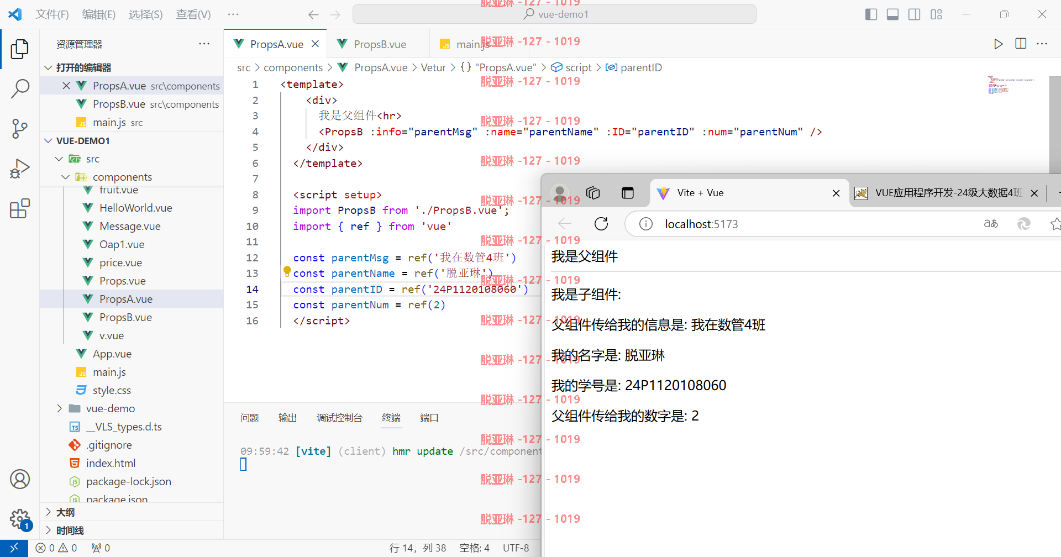Image resolution: width=1061 pixels, height=557 pixels.
Task: Split the editor to the right
Action: [1021, 44]
